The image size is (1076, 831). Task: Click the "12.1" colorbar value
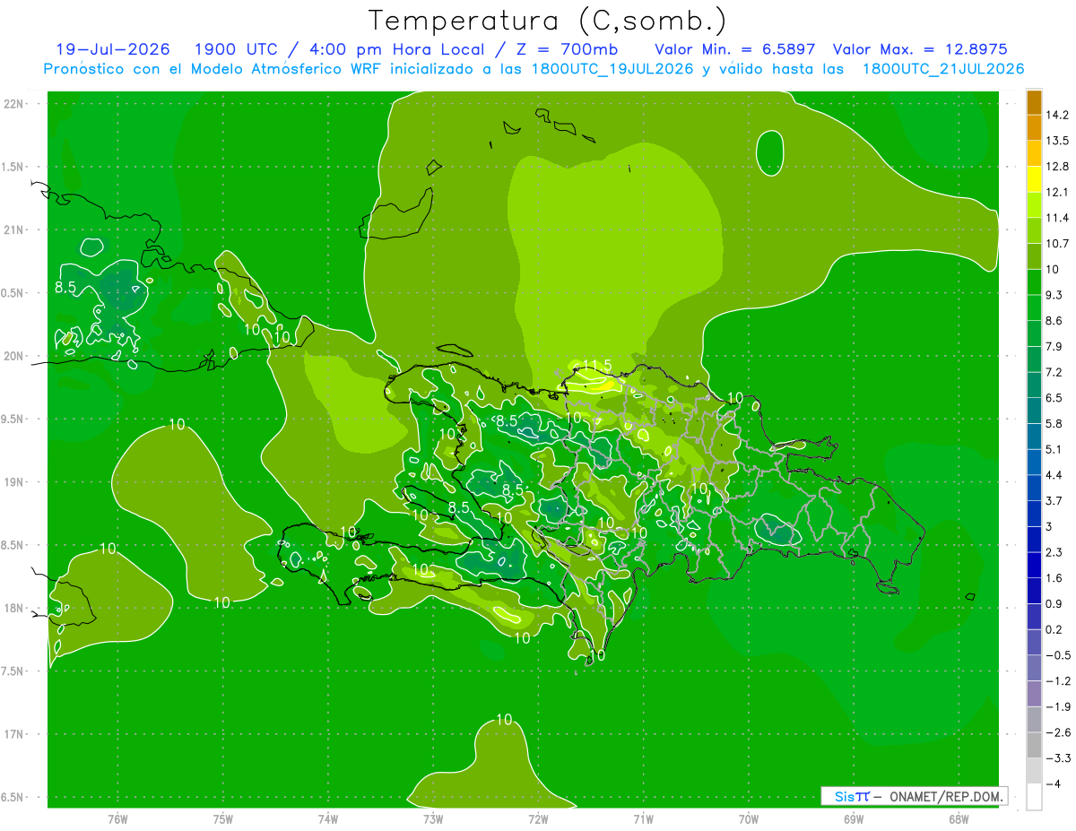click(1058, 192)
